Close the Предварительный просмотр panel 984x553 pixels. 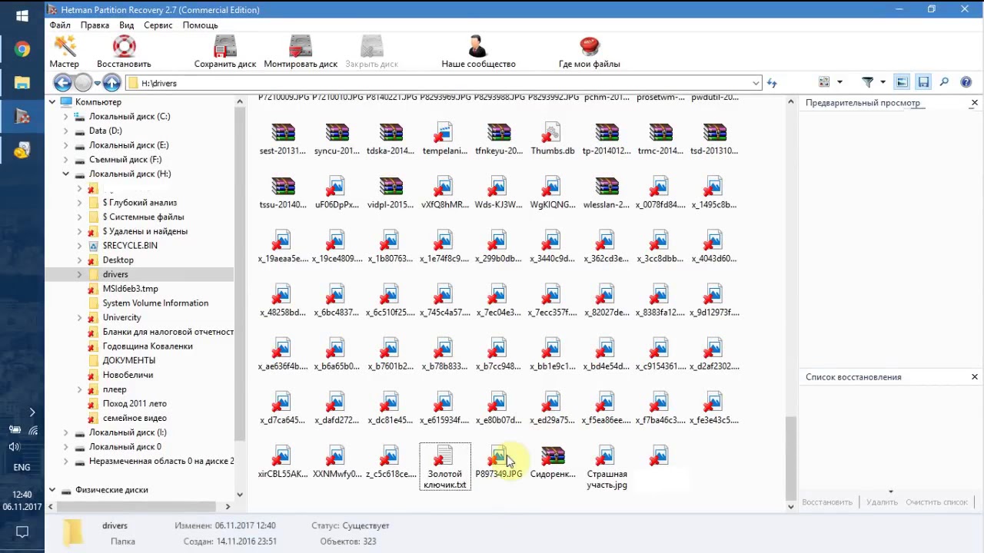[x=974, y=102]
